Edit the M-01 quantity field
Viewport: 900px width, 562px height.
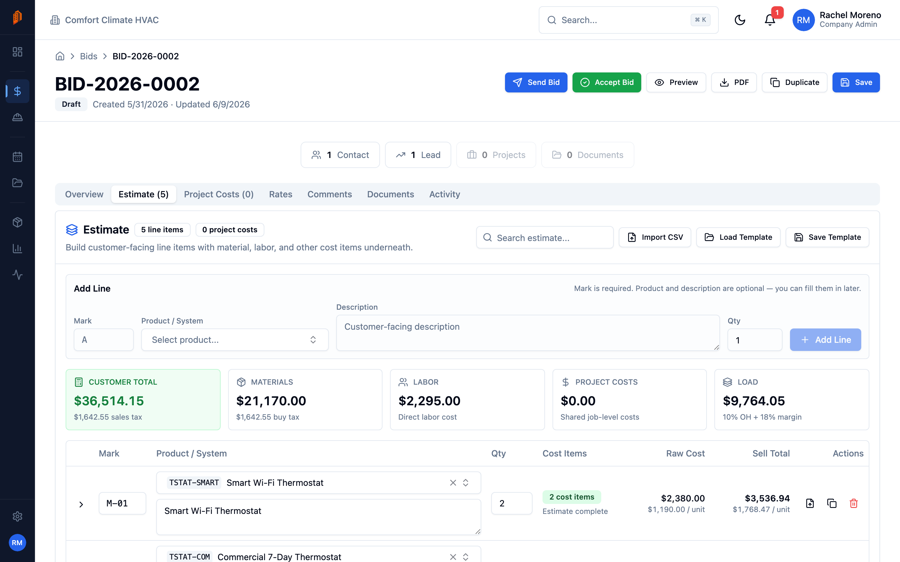pyautogui.click(x=511, y=503)
